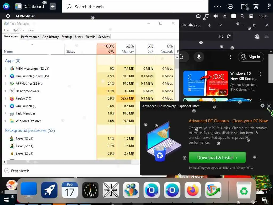Image resolution: width=273 pixels, height=205 pixels.
Task: Click Task Manager vertical scrollbar thumb
Action: pos(177,64)
